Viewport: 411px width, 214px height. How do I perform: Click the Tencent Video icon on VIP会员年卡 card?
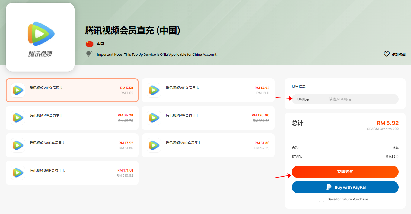pyautogui.click(x=154, y=118)
